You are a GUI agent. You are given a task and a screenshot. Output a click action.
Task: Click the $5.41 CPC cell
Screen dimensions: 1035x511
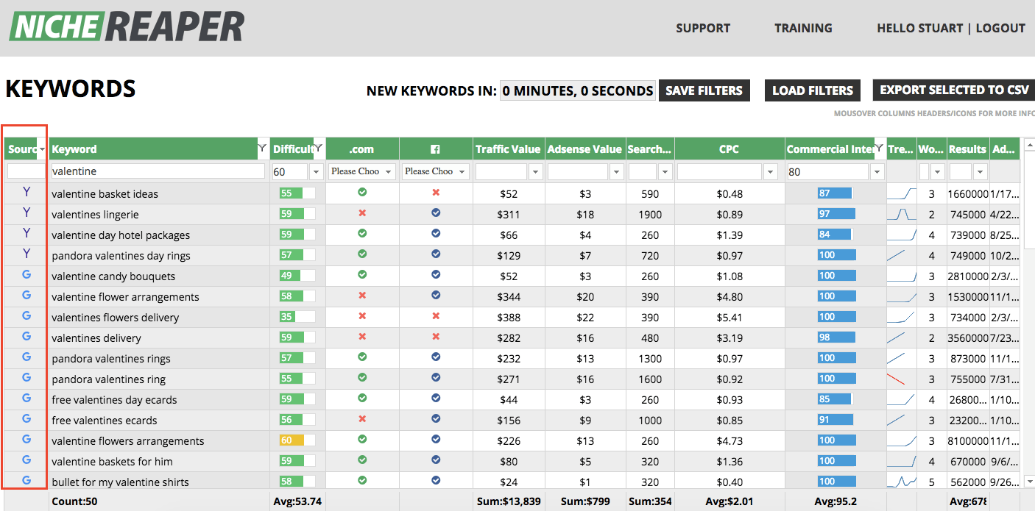point(730,318)
